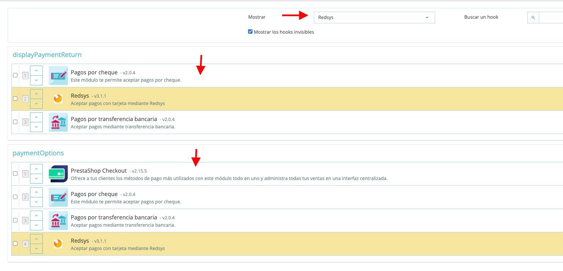563x271 pixels.
Task: Select PrestaShop Checkout checkbox in paymentOptions
Action: (15, 173)
